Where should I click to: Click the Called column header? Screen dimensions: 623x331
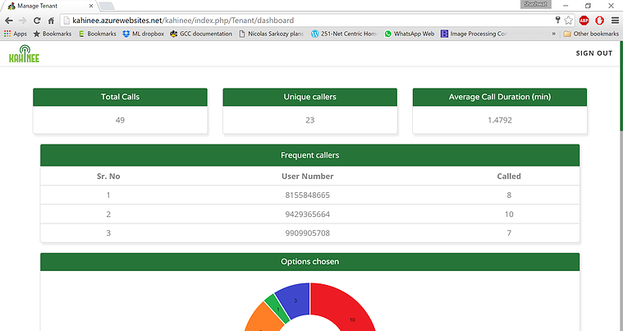click(x=509, y=176)
